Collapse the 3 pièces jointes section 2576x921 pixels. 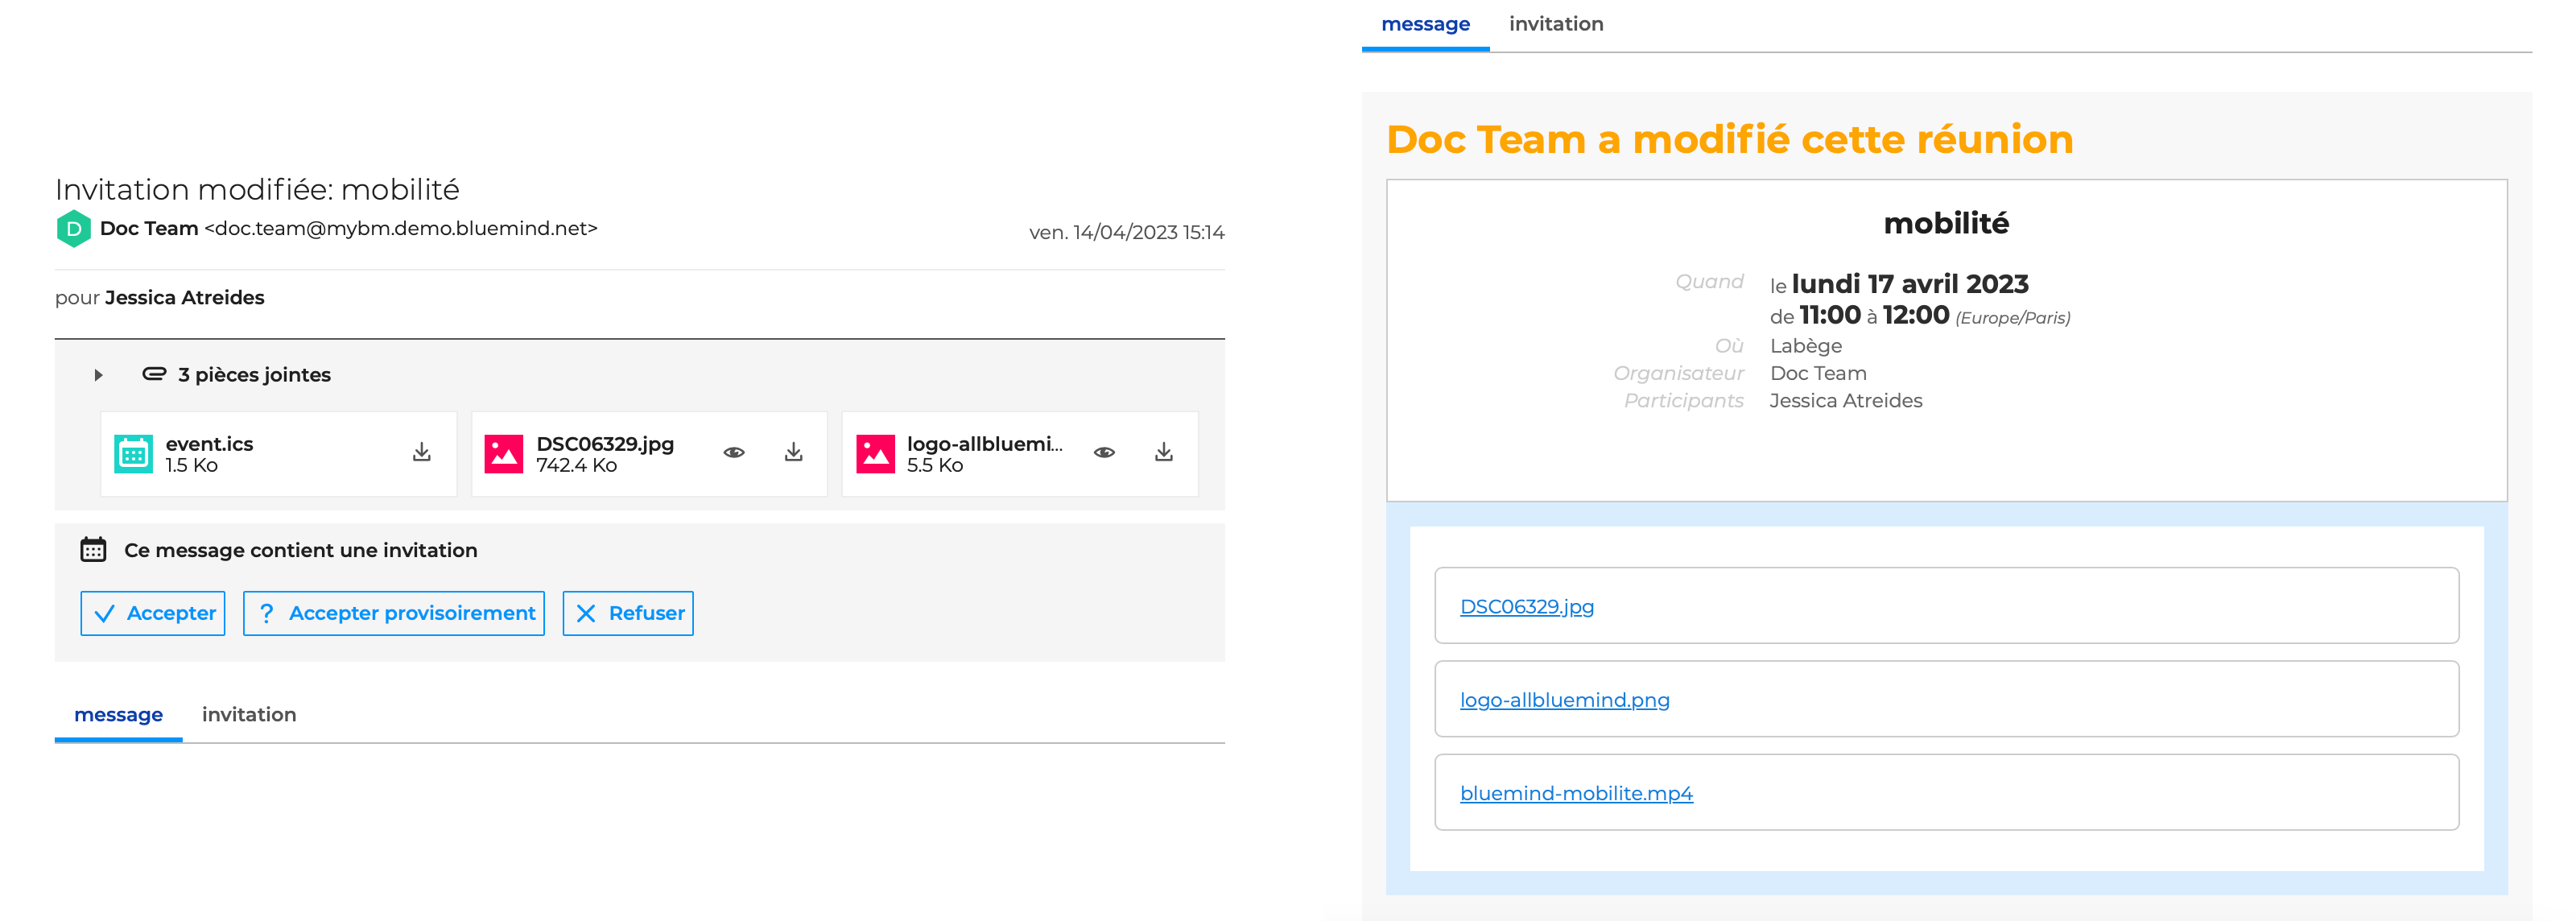(x=98, y=375)
